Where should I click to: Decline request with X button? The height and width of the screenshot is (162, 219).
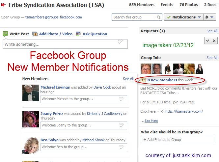214,40
